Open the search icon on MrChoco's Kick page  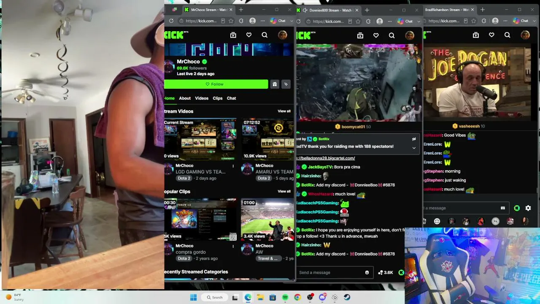tap(265, 35)
